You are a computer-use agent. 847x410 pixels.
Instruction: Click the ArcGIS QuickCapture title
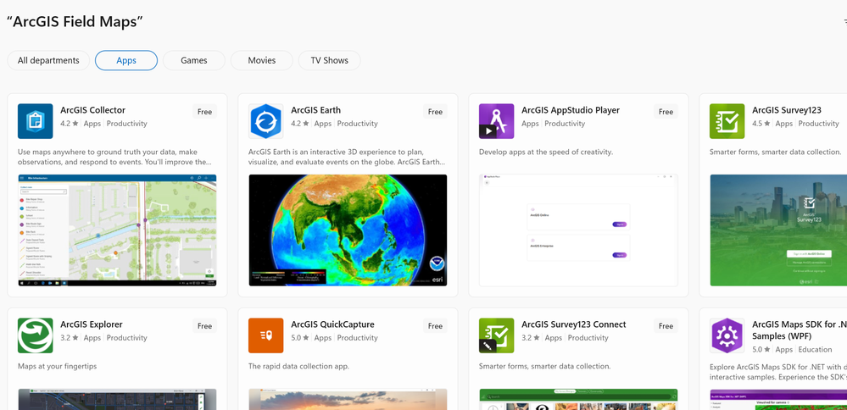pos(332,324)
